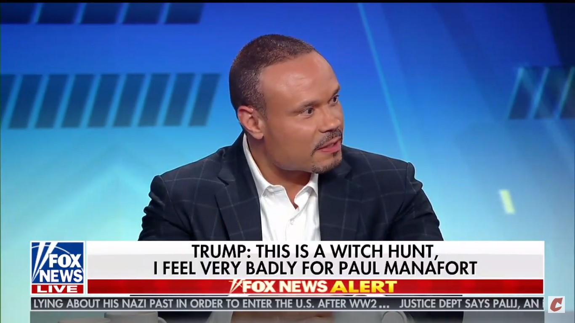
Task: Click the yellow light streak in the background
Action: [x=507, y=201]
